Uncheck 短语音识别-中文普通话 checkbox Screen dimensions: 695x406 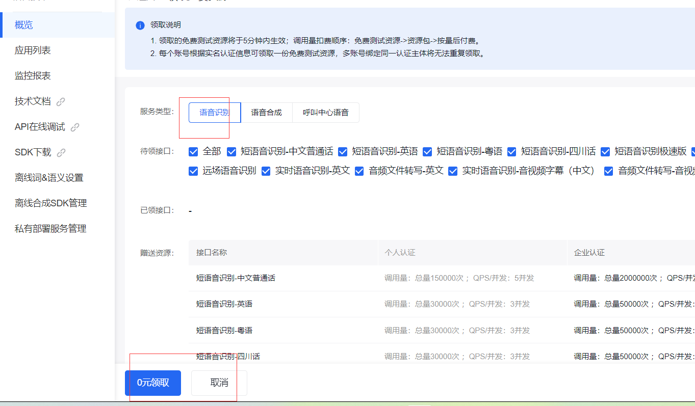[231, 151]
